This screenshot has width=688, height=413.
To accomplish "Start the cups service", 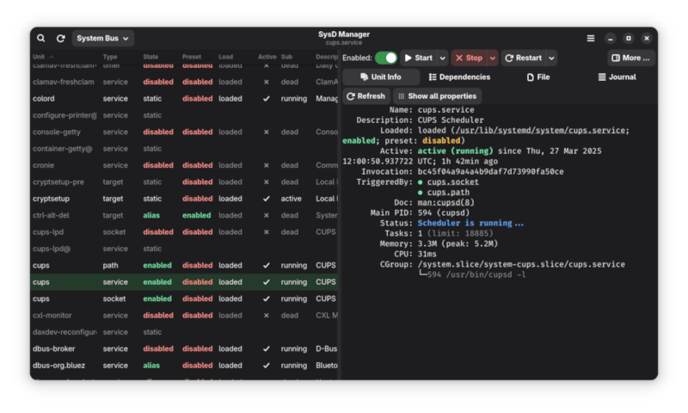I will click(x=418, y=58).
